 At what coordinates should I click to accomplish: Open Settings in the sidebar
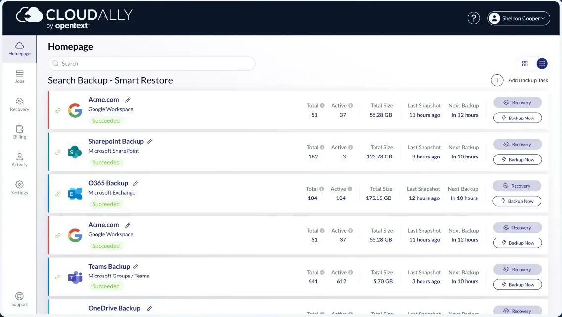click(19, 188)
